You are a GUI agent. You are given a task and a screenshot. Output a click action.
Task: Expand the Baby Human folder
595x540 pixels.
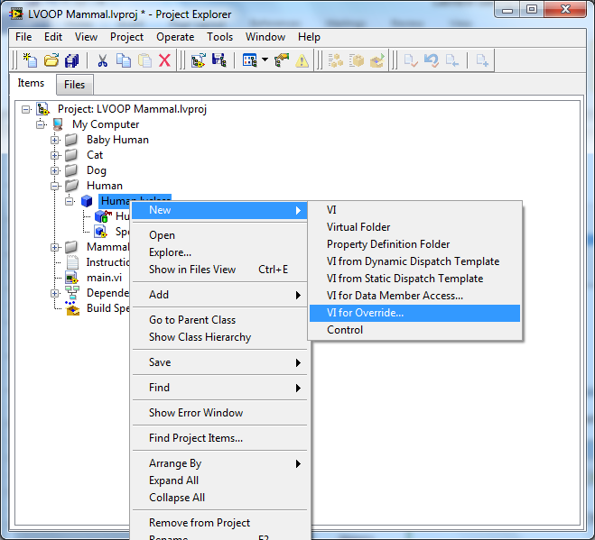[55, 140]
